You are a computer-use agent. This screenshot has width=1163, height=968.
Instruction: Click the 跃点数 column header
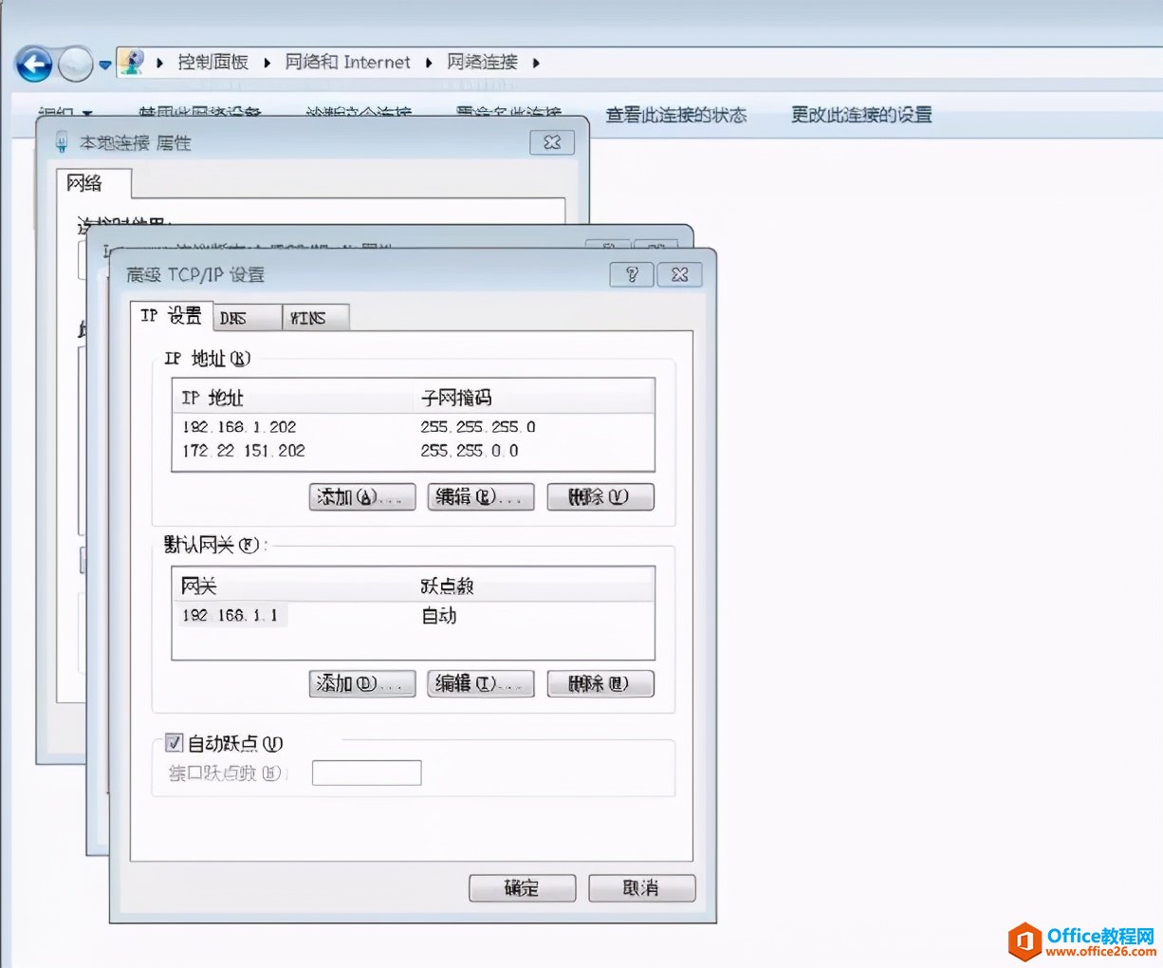point(534,586)
